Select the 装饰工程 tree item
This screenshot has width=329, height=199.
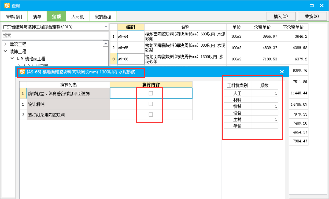click(x=18, y=51)
